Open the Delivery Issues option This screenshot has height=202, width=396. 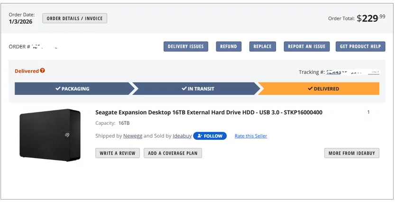click(186, 46)
